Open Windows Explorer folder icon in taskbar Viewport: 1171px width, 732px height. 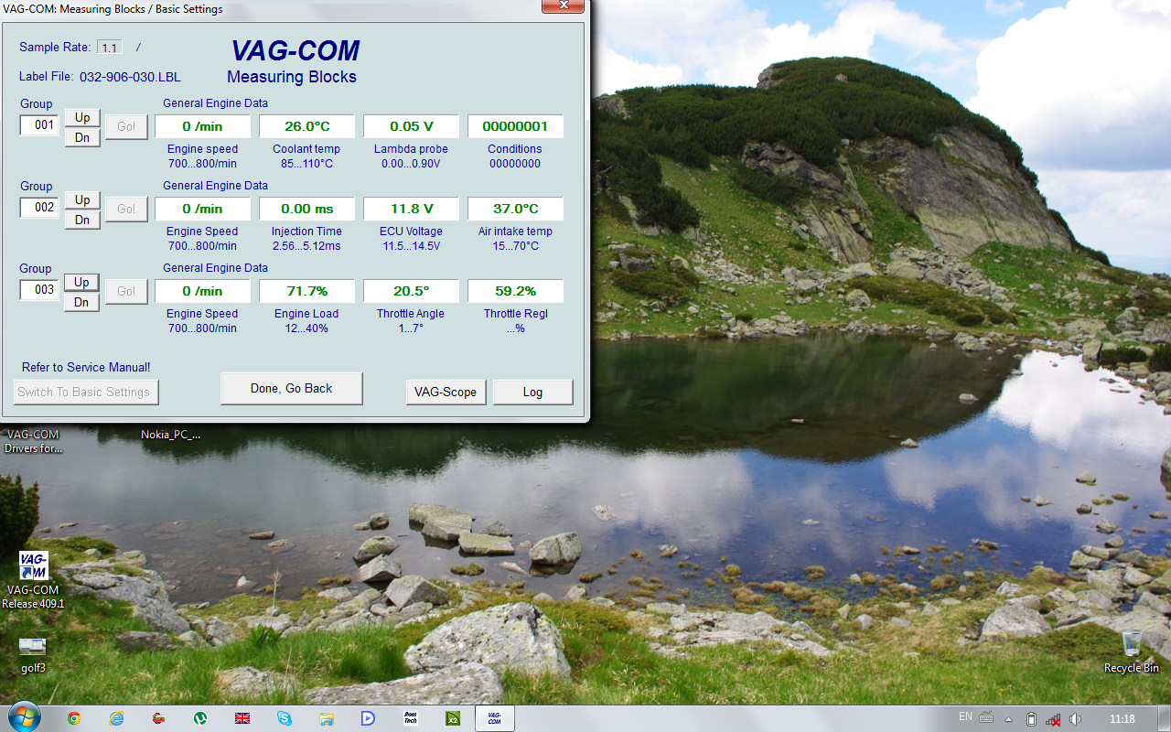[327, 718]
